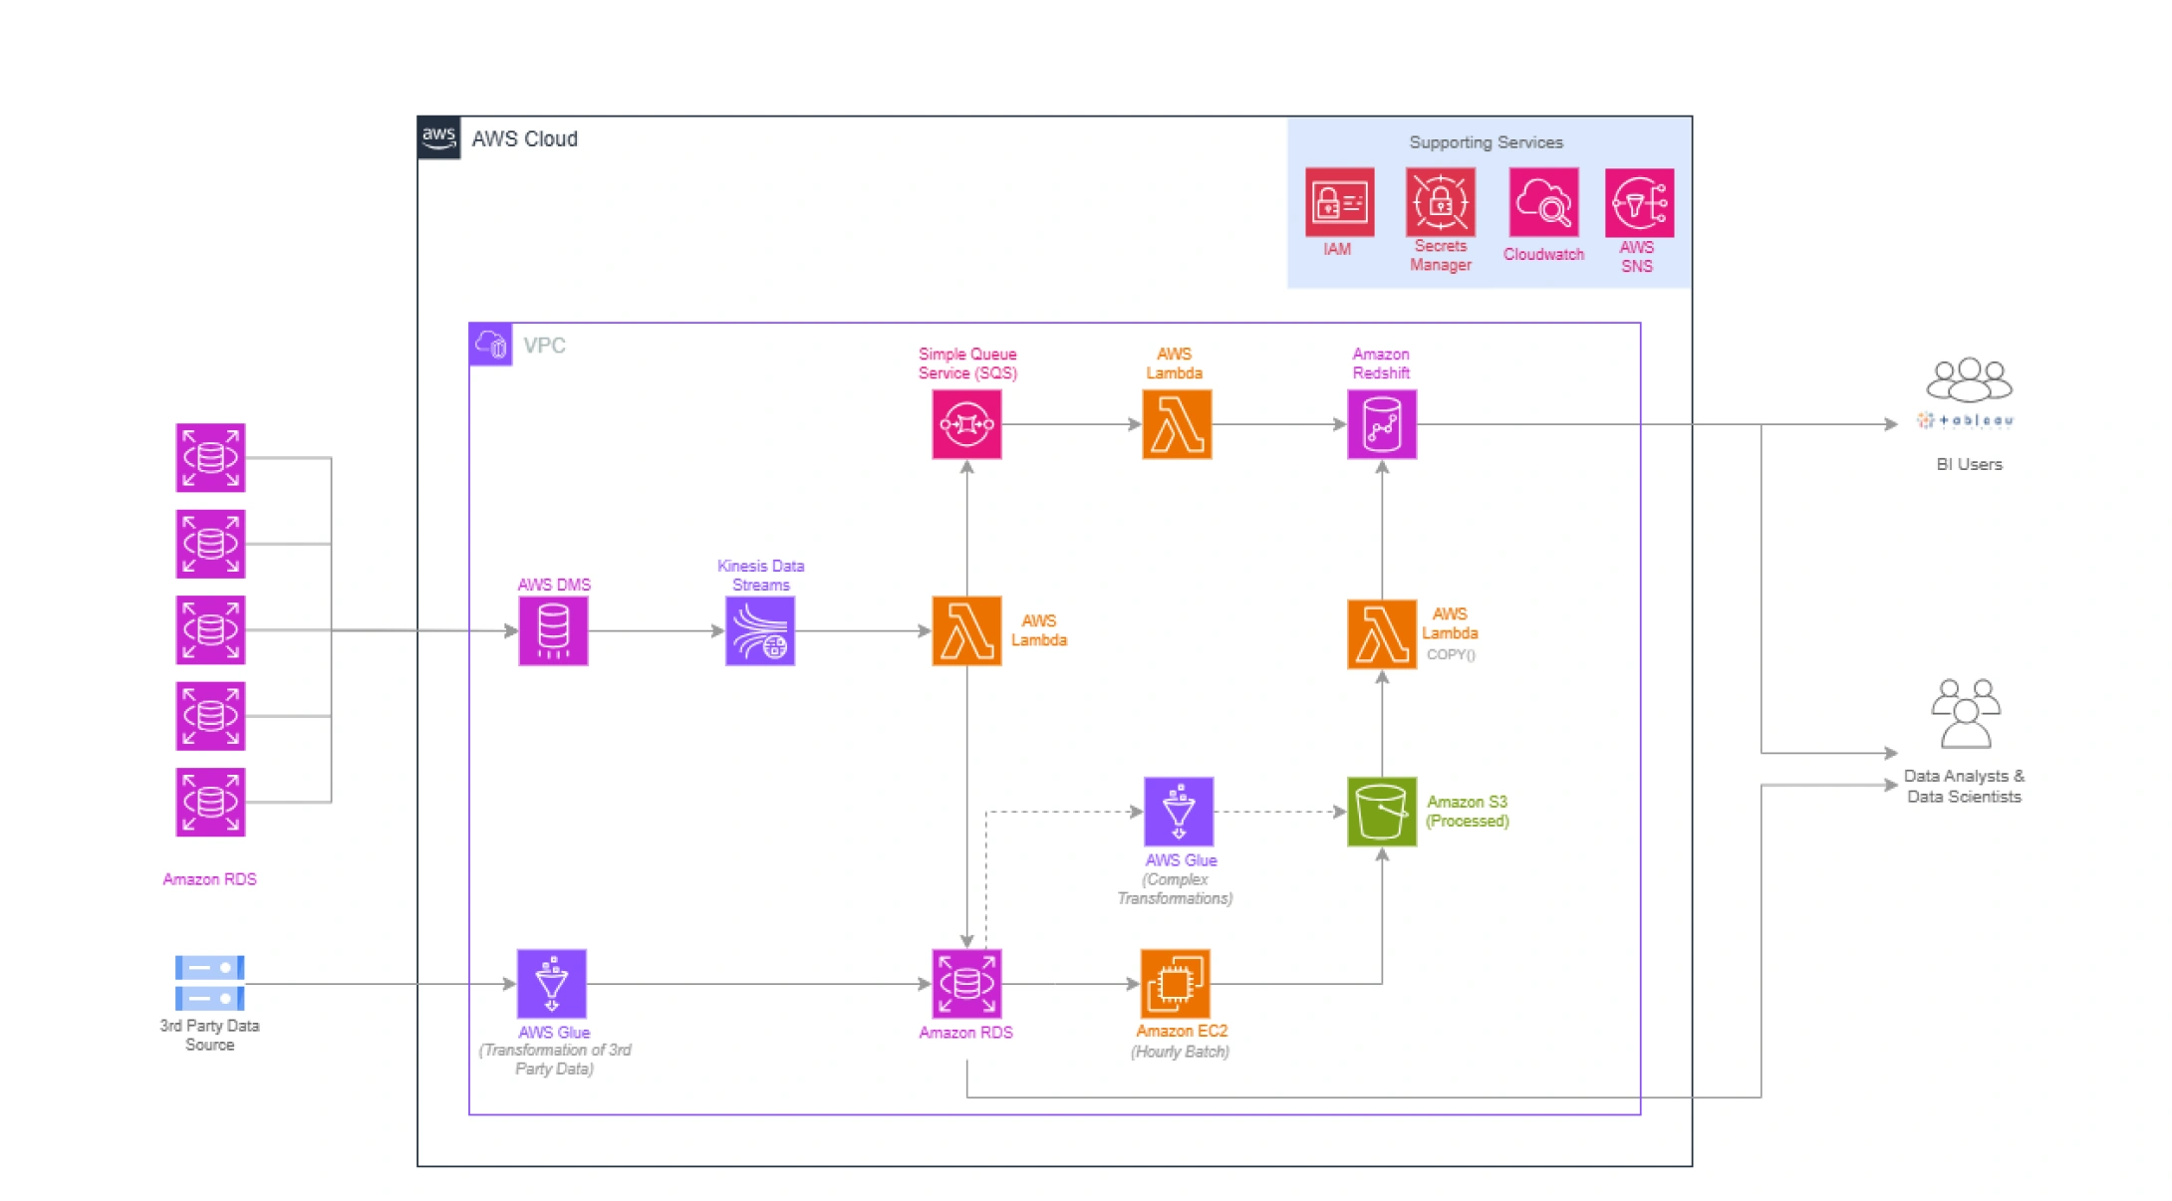Select the BI Users group icon
Screen dimensions: 2172x1201
(x=1968, y=379)
